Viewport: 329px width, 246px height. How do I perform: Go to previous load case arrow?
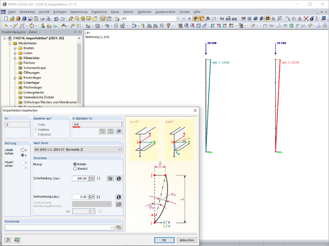tap(184, 19)
